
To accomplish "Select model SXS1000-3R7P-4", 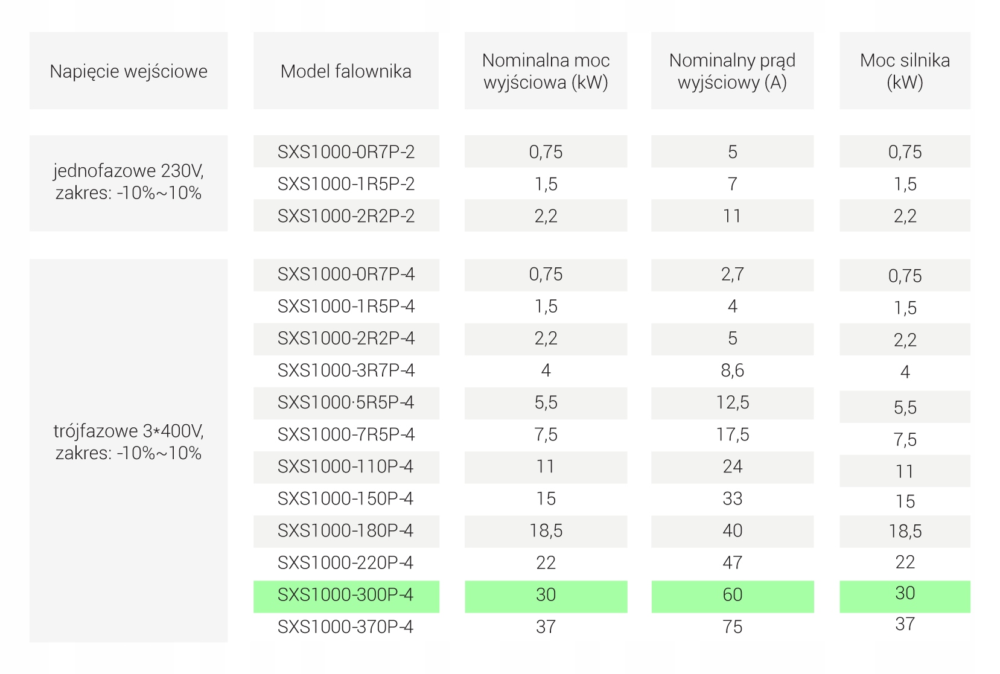I will pos(346,370).
